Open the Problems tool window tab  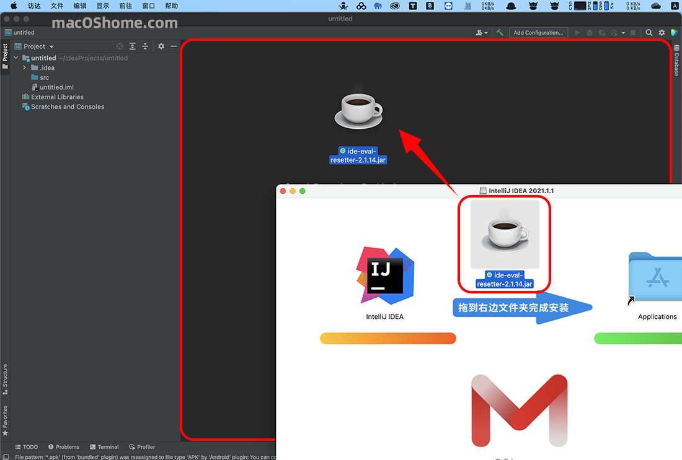pos(63,447)
